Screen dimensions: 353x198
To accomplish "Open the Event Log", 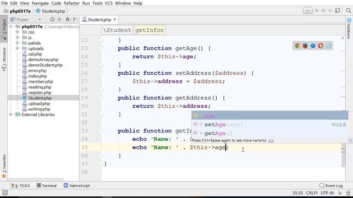I will [x=331, y=186].
